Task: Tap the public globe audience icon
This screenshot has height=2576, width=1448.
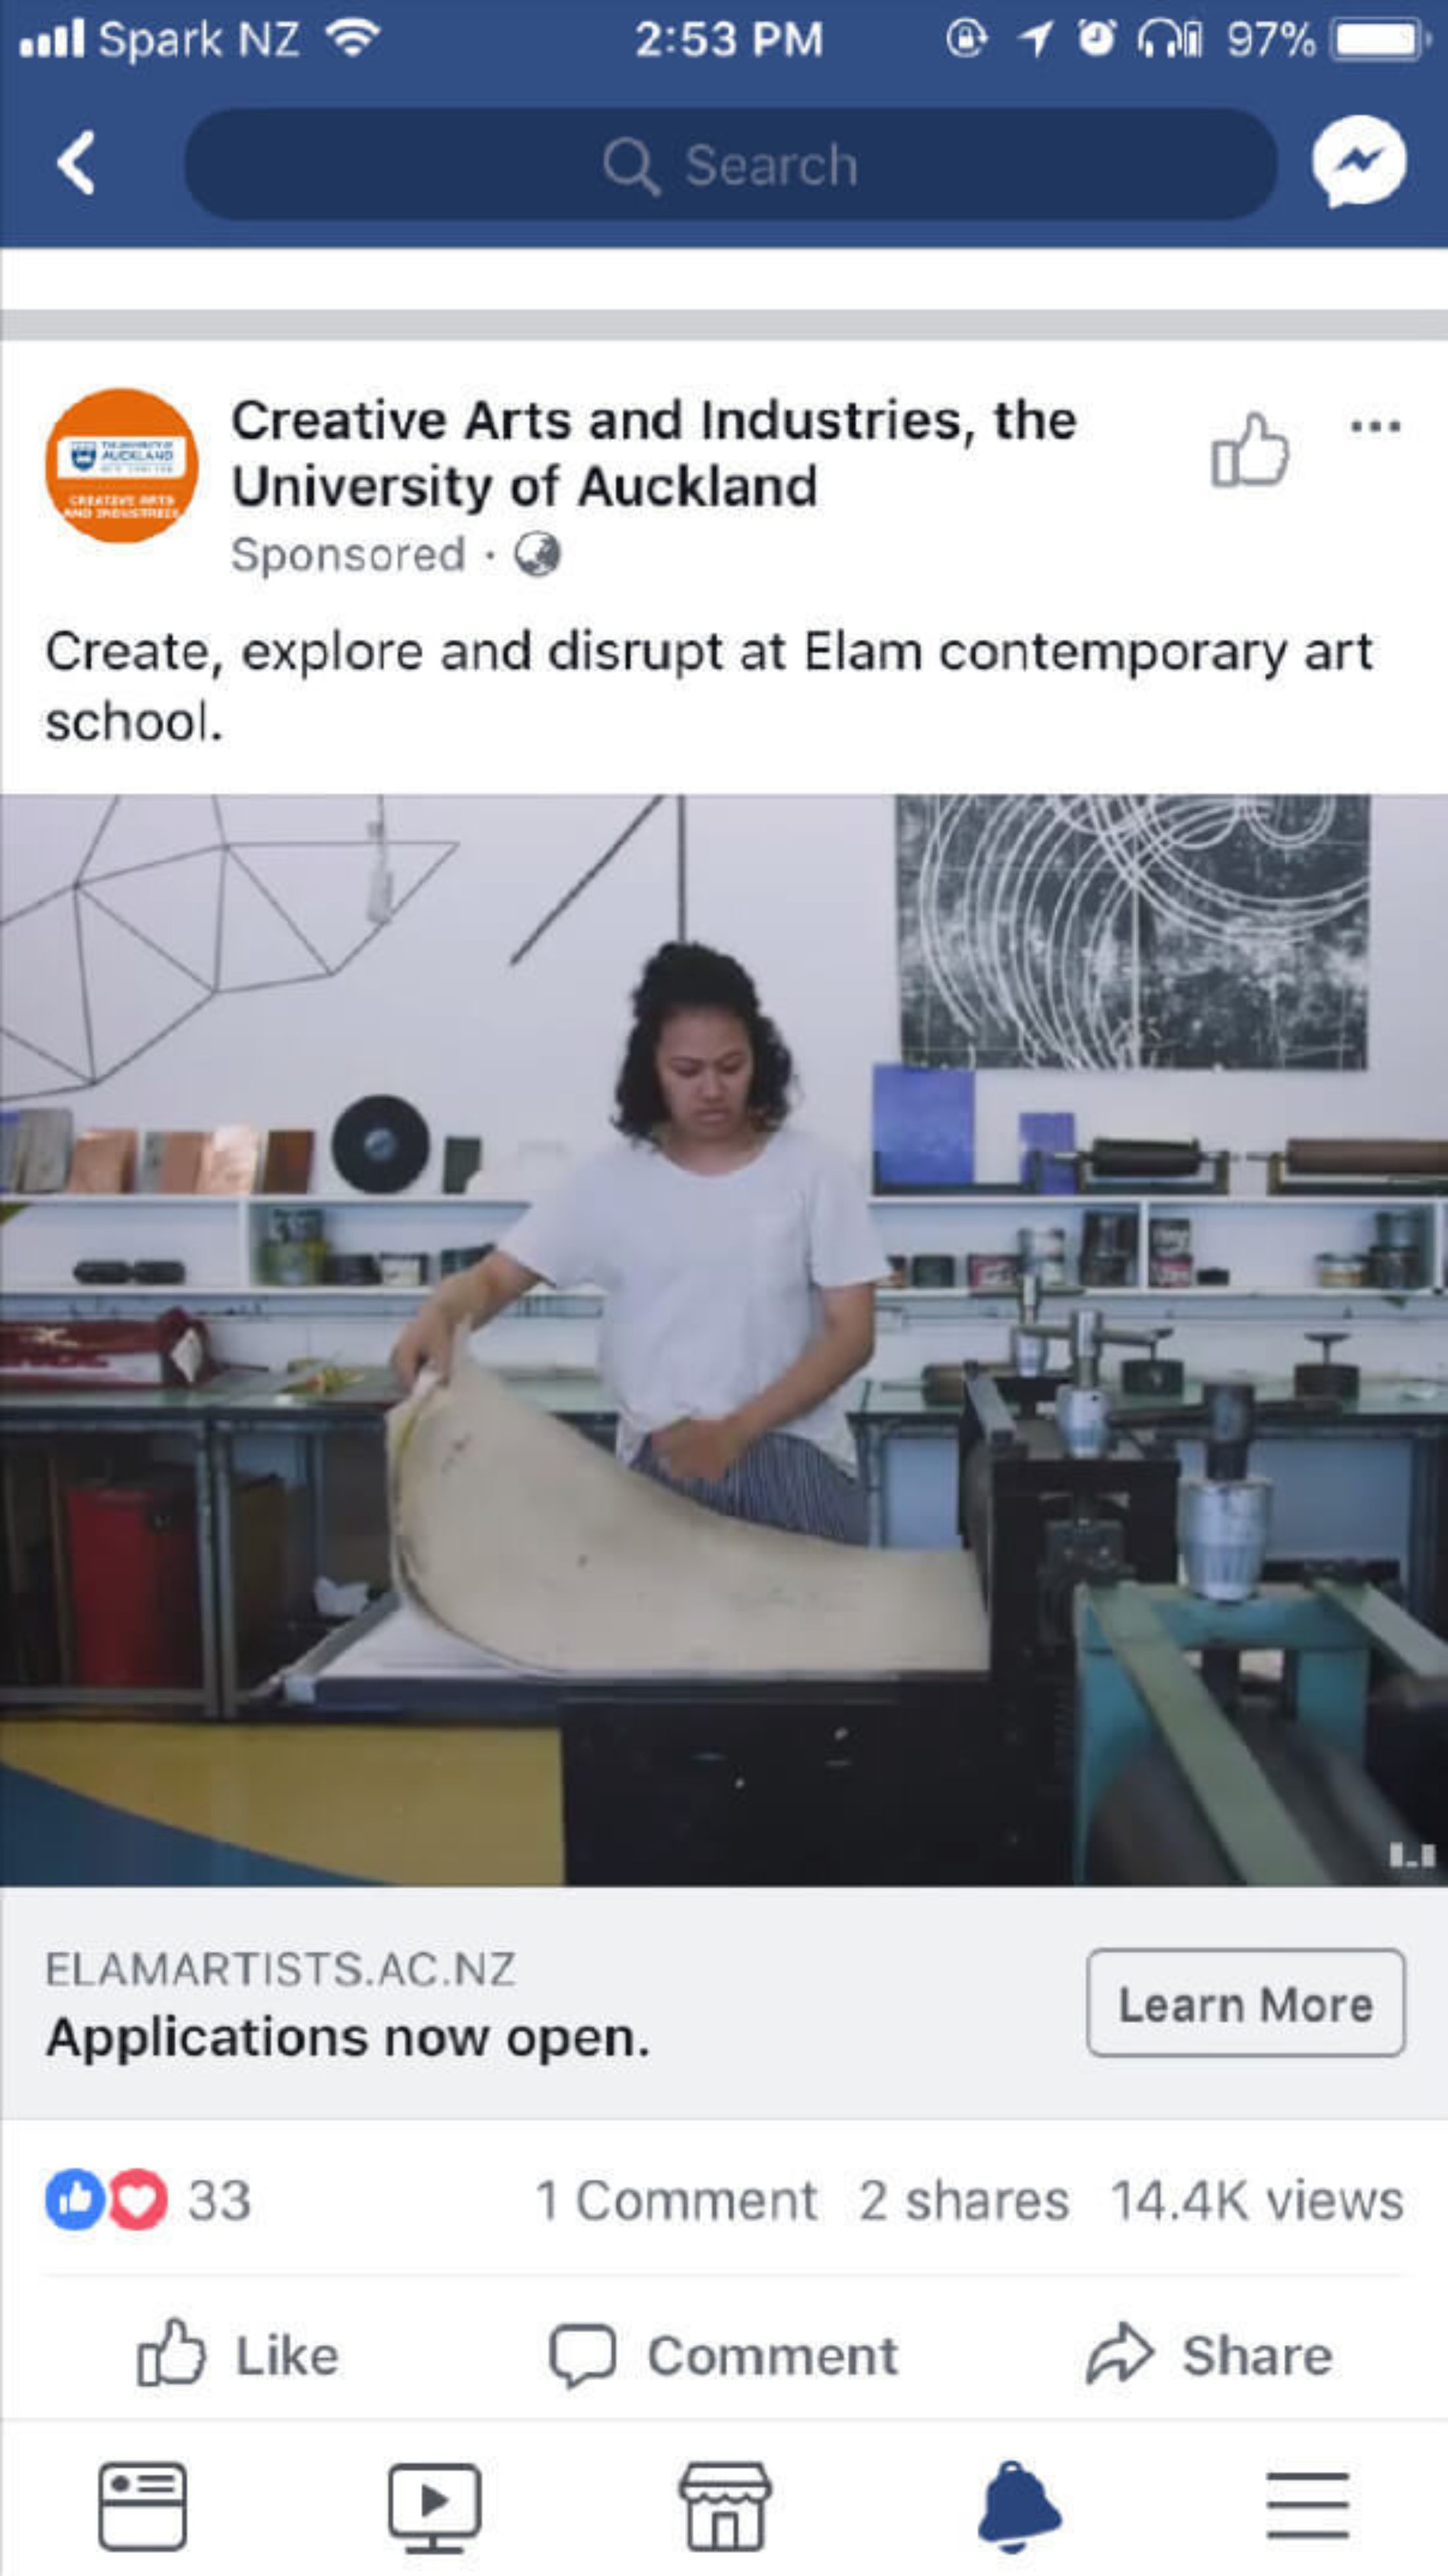Action: click(538, 554)
